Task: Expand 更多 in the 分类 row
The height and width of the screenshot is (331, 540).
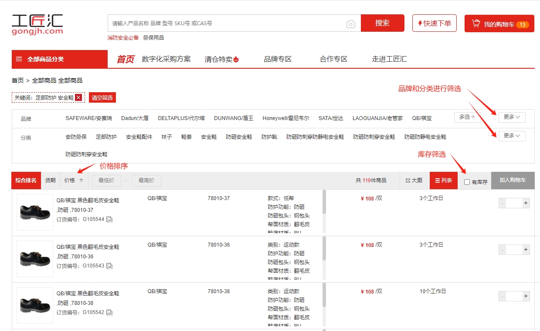Action: pos(512,136)
